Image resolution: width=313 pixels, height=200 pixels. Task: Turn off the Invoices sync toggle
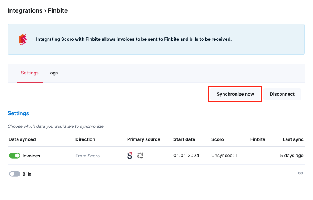coord(15,156)
